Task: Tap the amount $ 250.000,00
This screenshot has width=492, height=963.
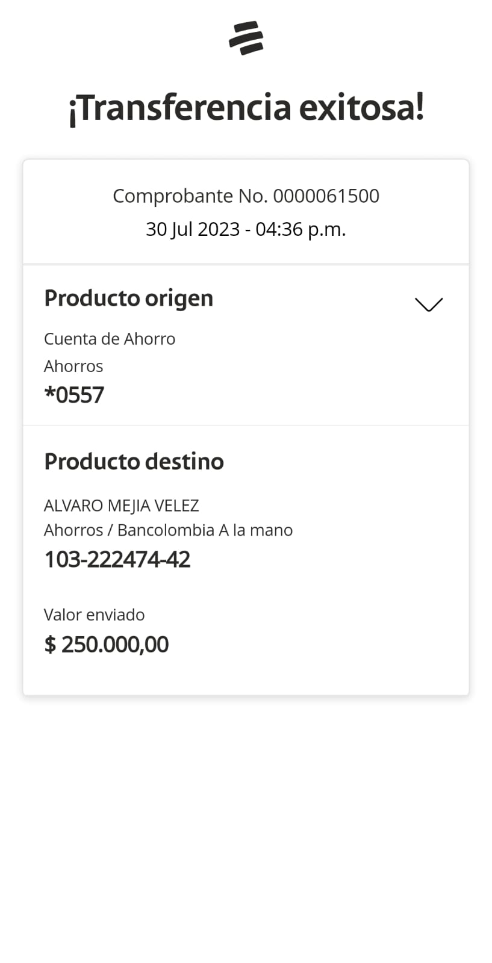Action: point(107,645)
